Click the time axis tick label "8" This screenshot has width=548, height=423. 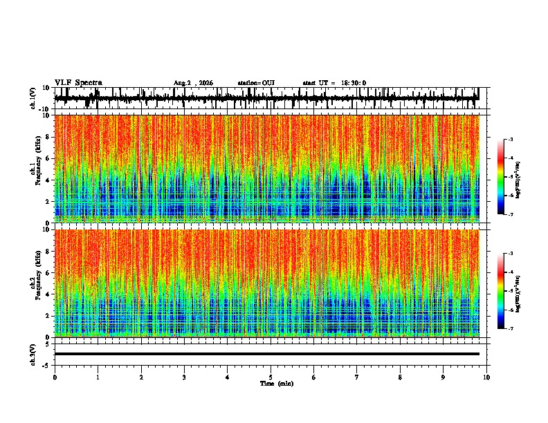(x=400, y=377)
